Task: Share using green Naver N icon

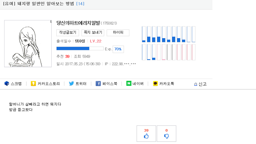Action: [x=129, y=83]
